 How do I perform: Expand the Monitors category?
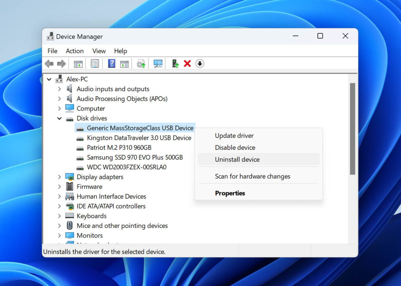point(60,235)
